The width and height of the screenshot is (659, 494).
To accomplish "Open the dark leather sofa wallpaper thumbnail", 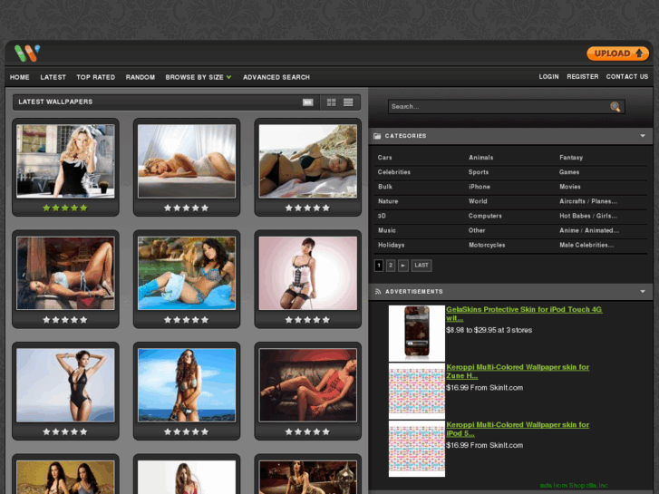I will coord(308,385).
